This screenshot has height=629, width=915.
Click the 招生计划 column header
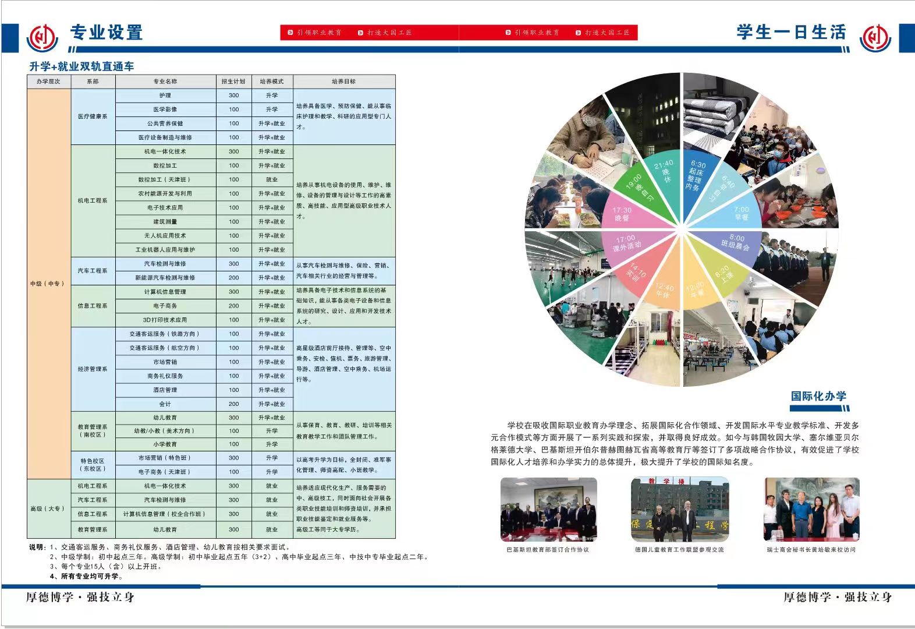[233, 82]
